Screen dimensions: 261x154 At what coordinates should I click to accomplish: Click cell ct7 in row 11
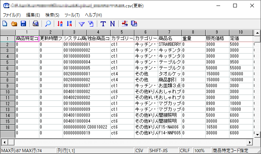(122, 97)
